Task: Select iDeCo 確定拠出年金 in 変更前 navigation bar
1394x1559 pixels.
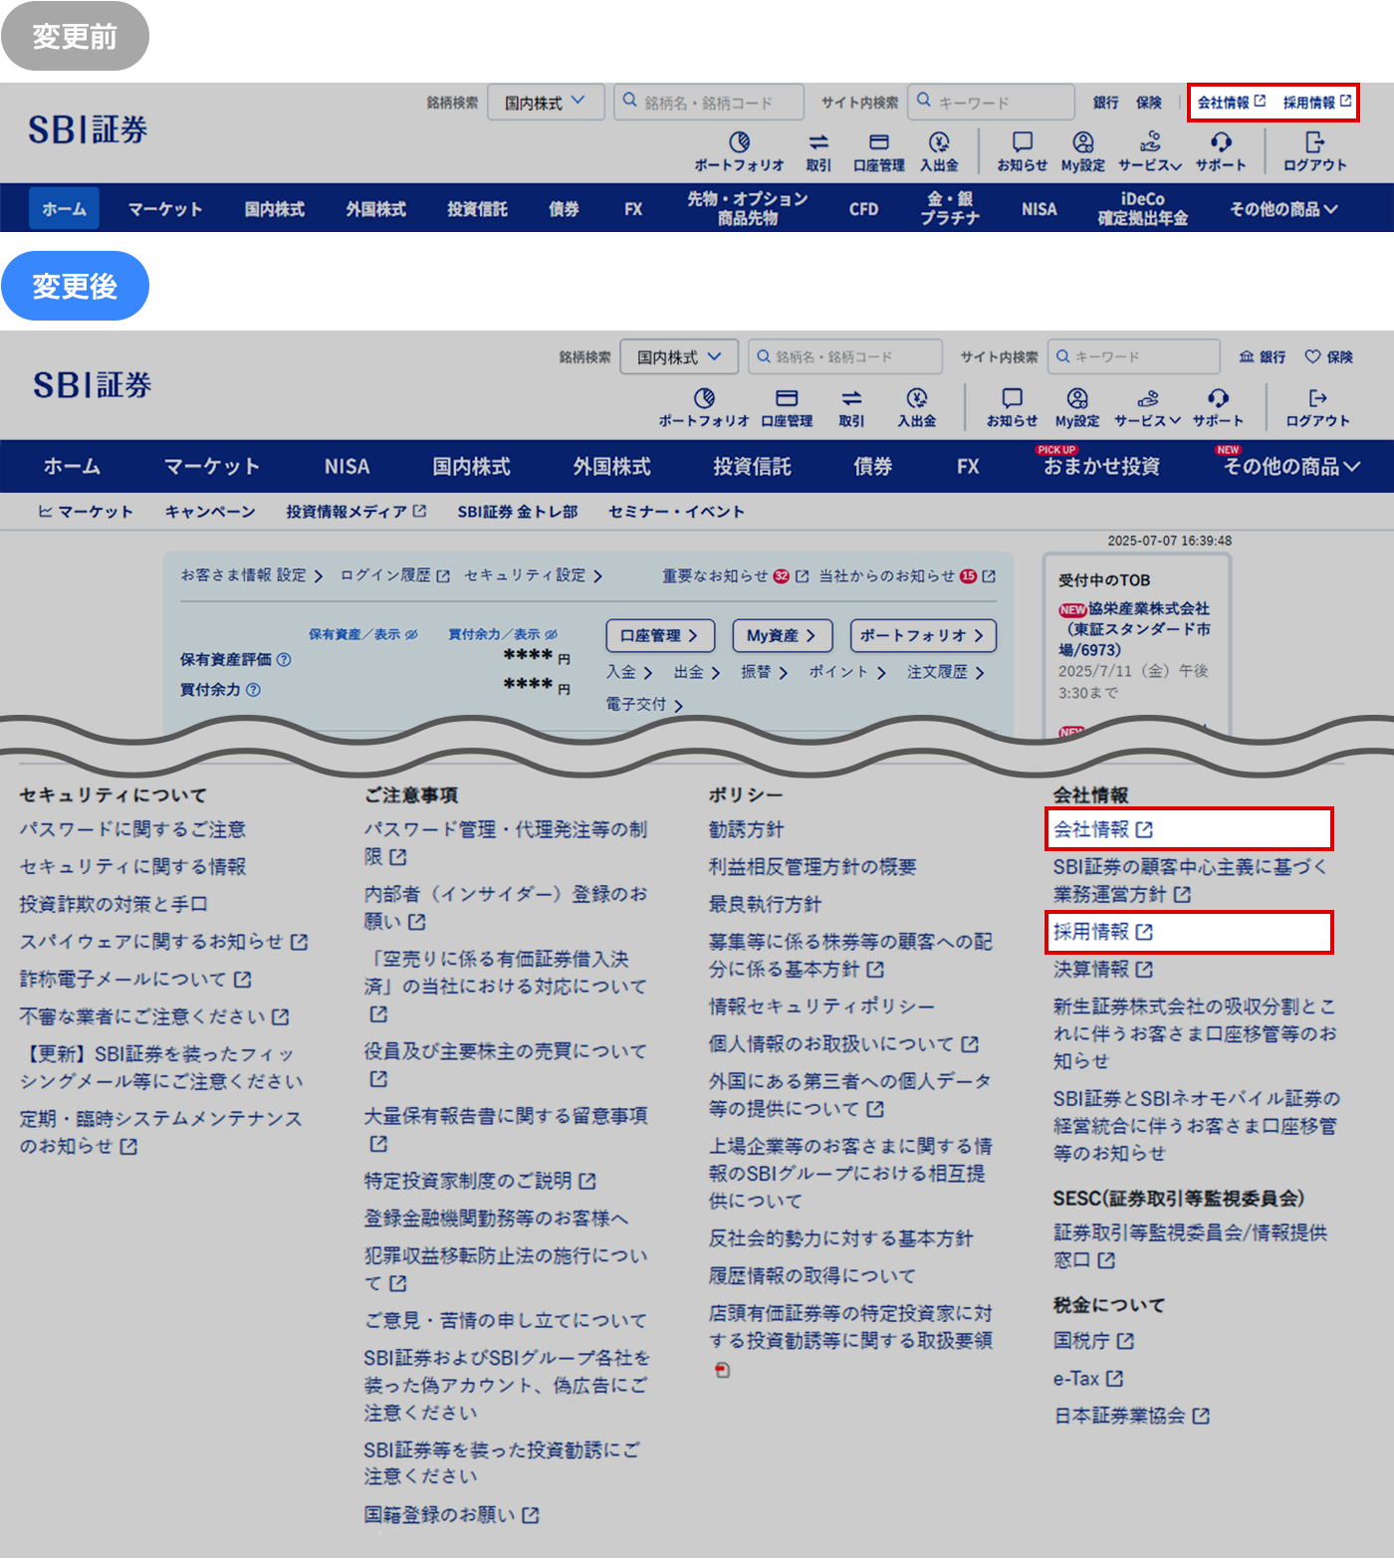Action: coord(1143,208)
